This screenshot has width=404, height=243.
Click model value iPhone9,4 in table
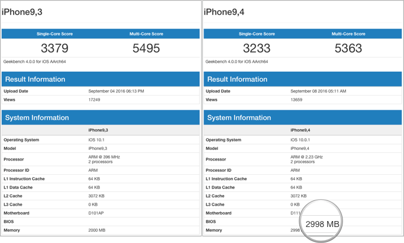point(300,149)
